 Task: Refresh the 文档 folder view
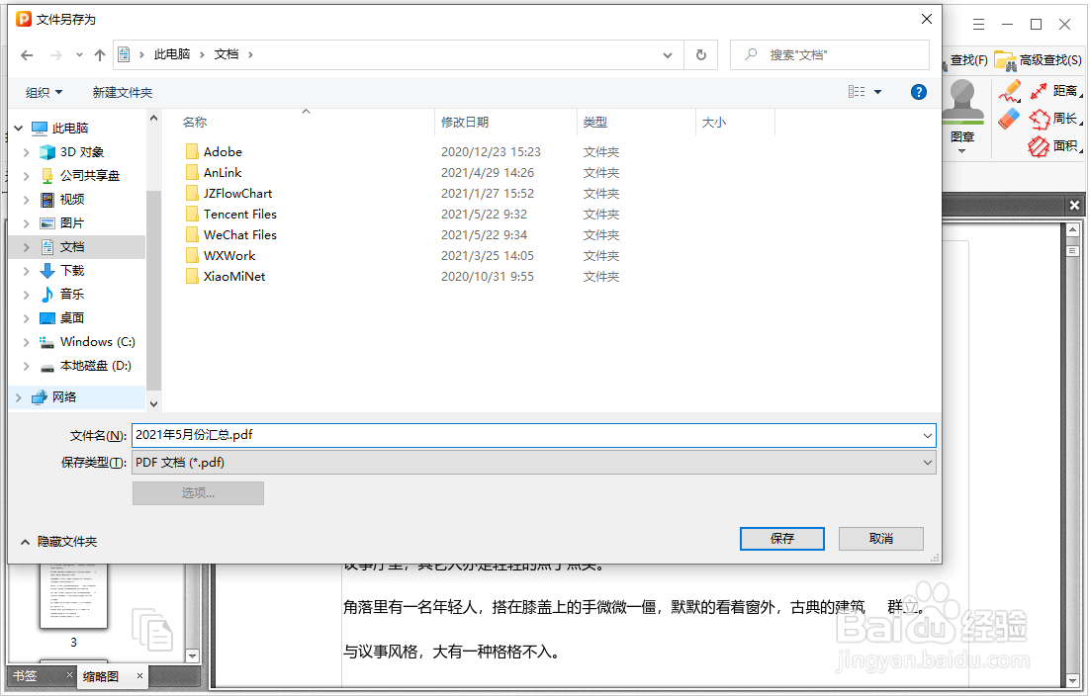[700, 54]
